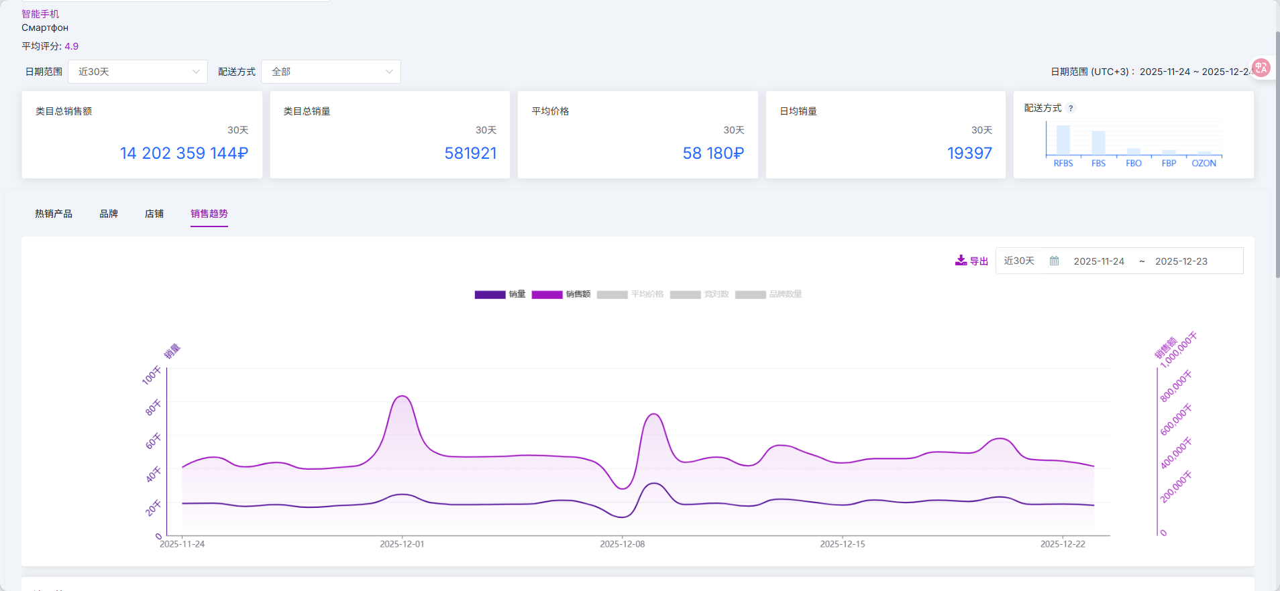Open the 配送方式 全部 dropdown
The image size is (1280, 591).
(x=331, y=72)
